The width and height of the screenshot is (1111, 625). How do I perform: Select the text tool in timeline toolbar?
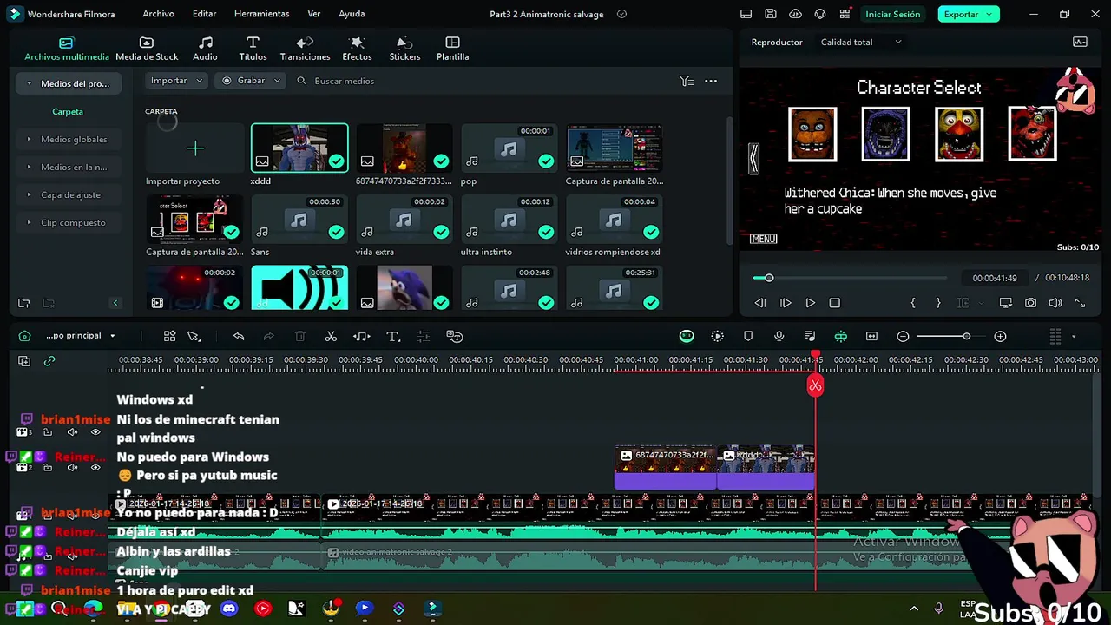tap(392, 336)
